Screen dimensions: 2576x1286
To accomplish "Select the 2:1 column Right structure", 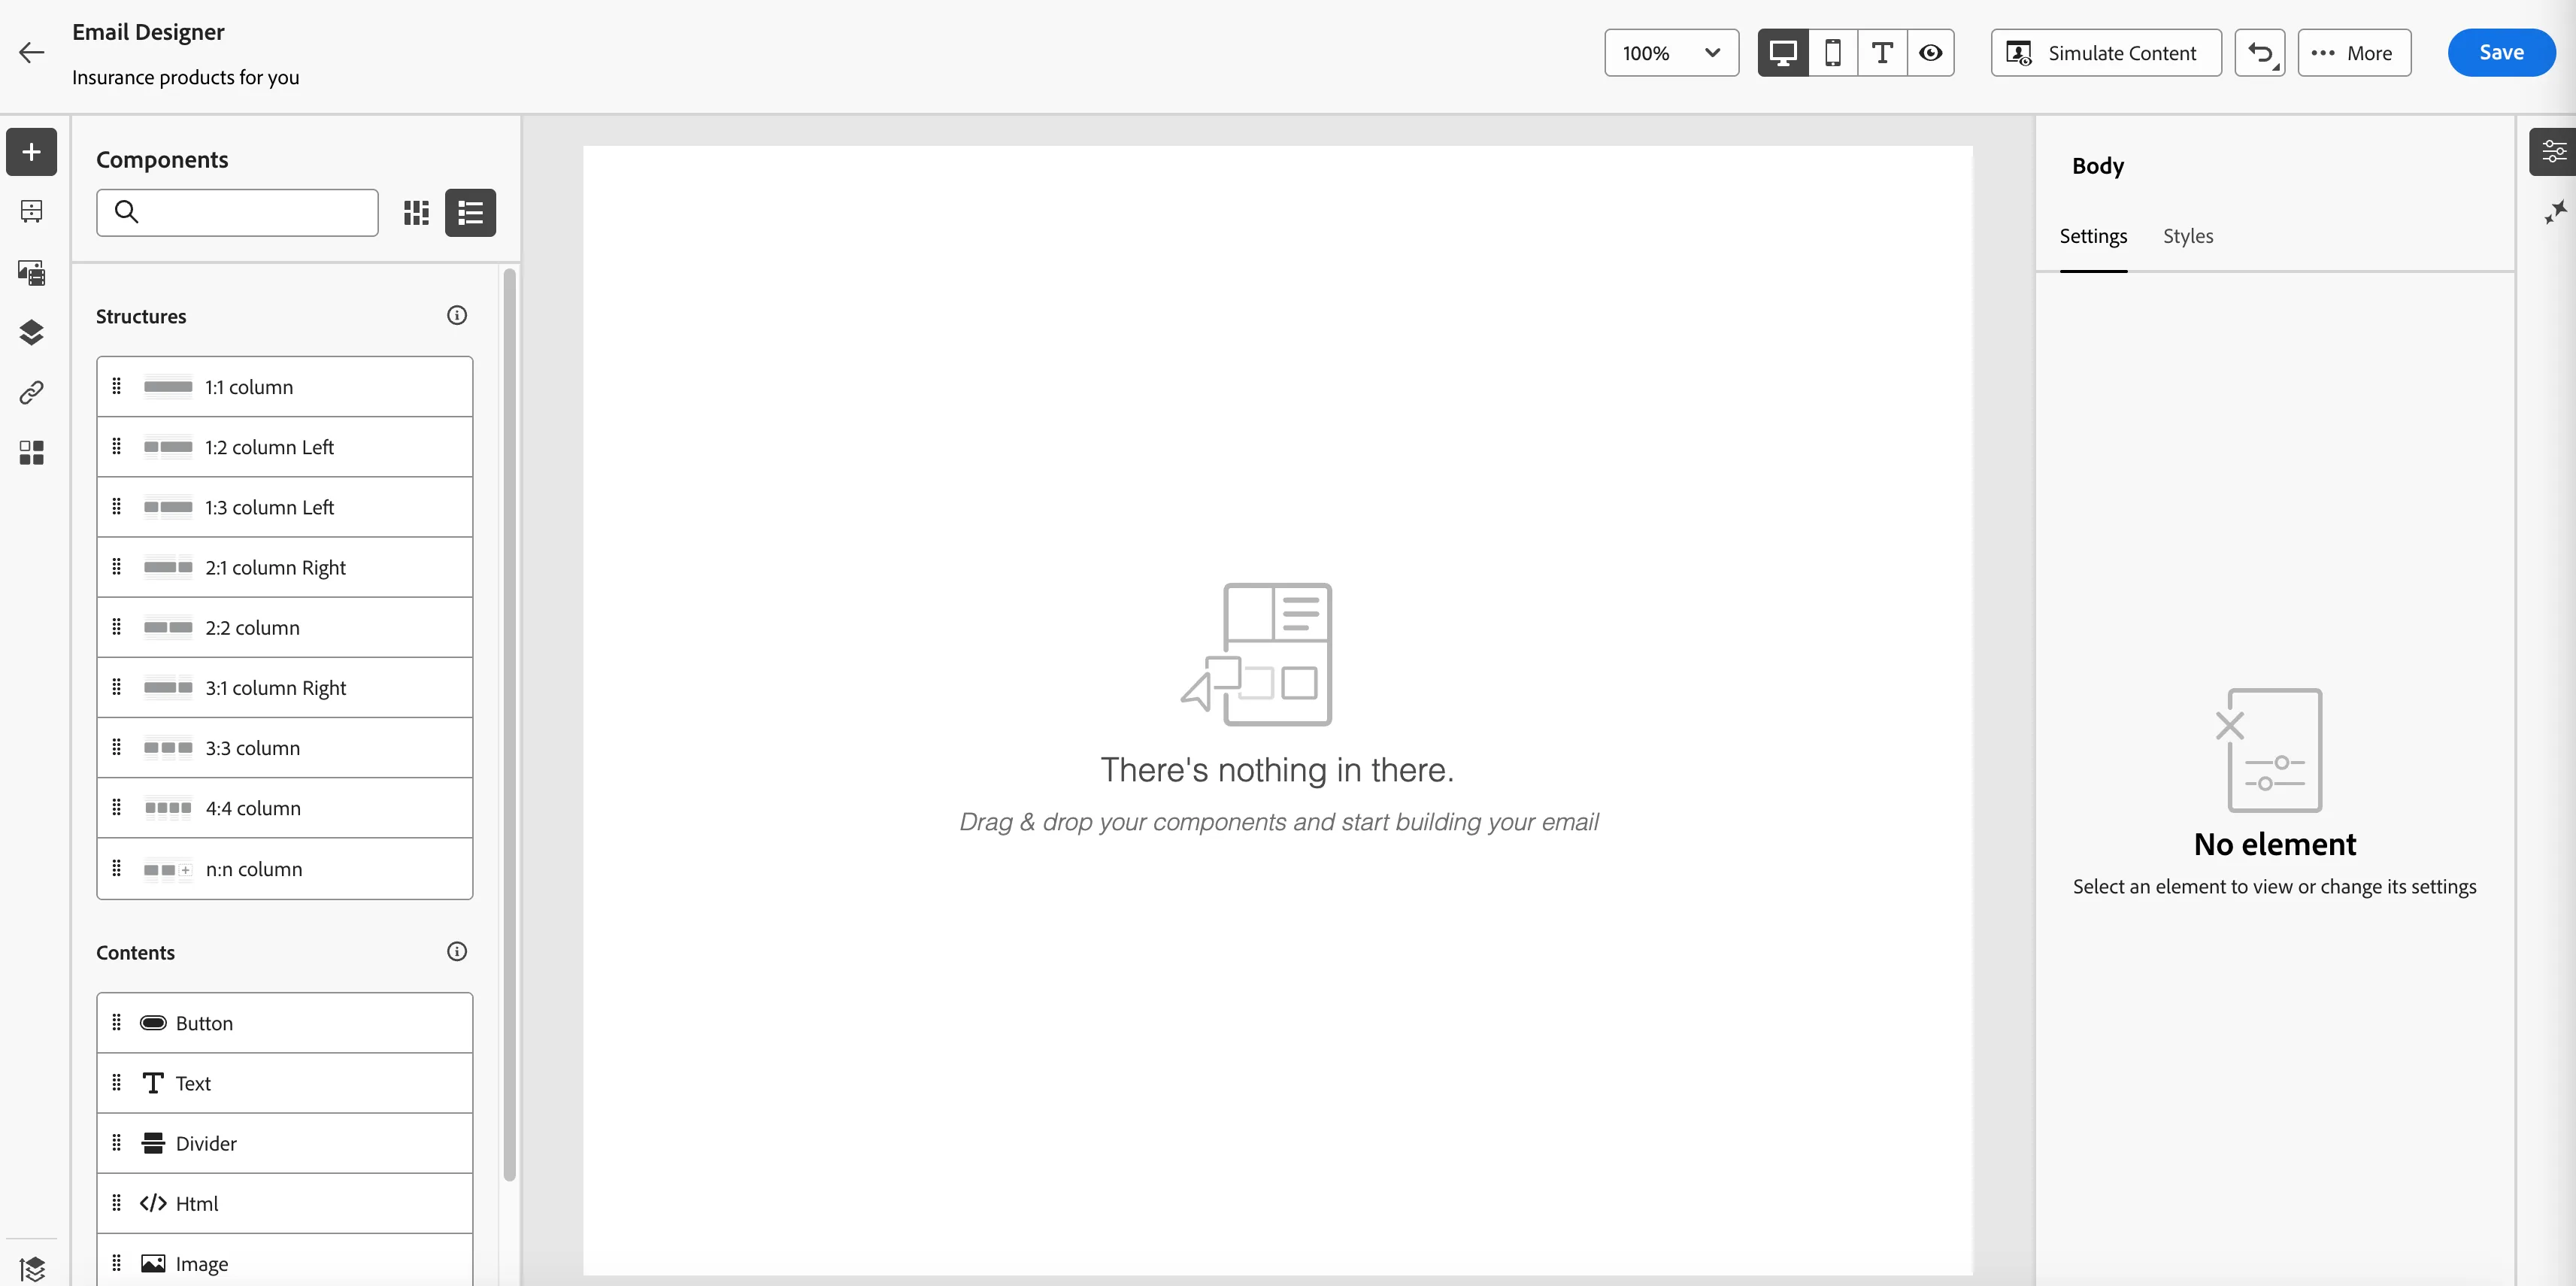I will [x=284, y=567].
